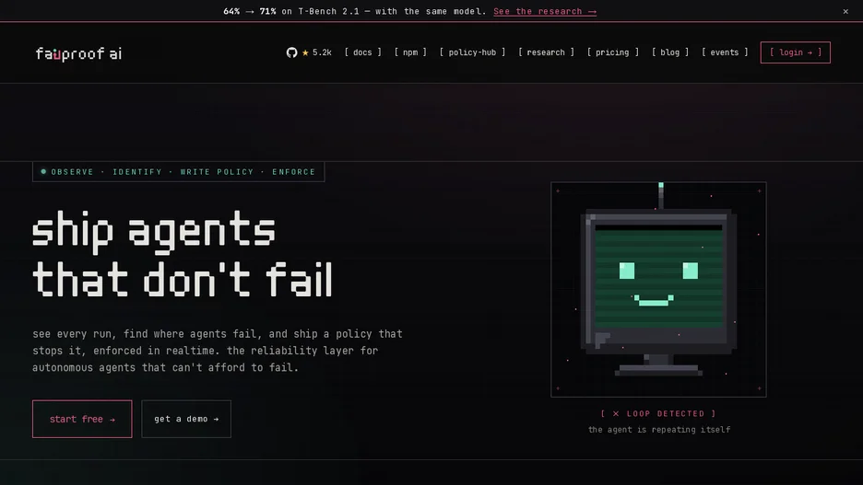Open the docs menu item
Viewport: 863px width, 485px height.
pyautogui.click(x=362, y=52)
